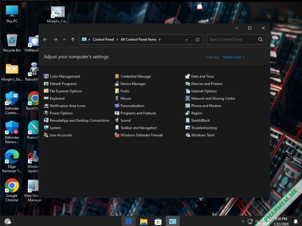Click the Control Panel taskbar button
Viewport: 302px width, 226px height.
173,222
